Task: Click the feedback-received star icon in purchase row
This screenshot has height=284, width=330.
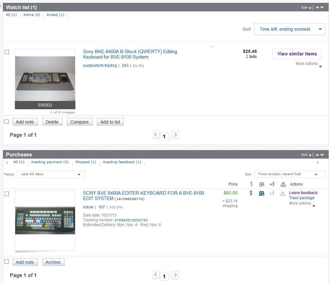Action: pyautogui.click(x=282, y=193)
